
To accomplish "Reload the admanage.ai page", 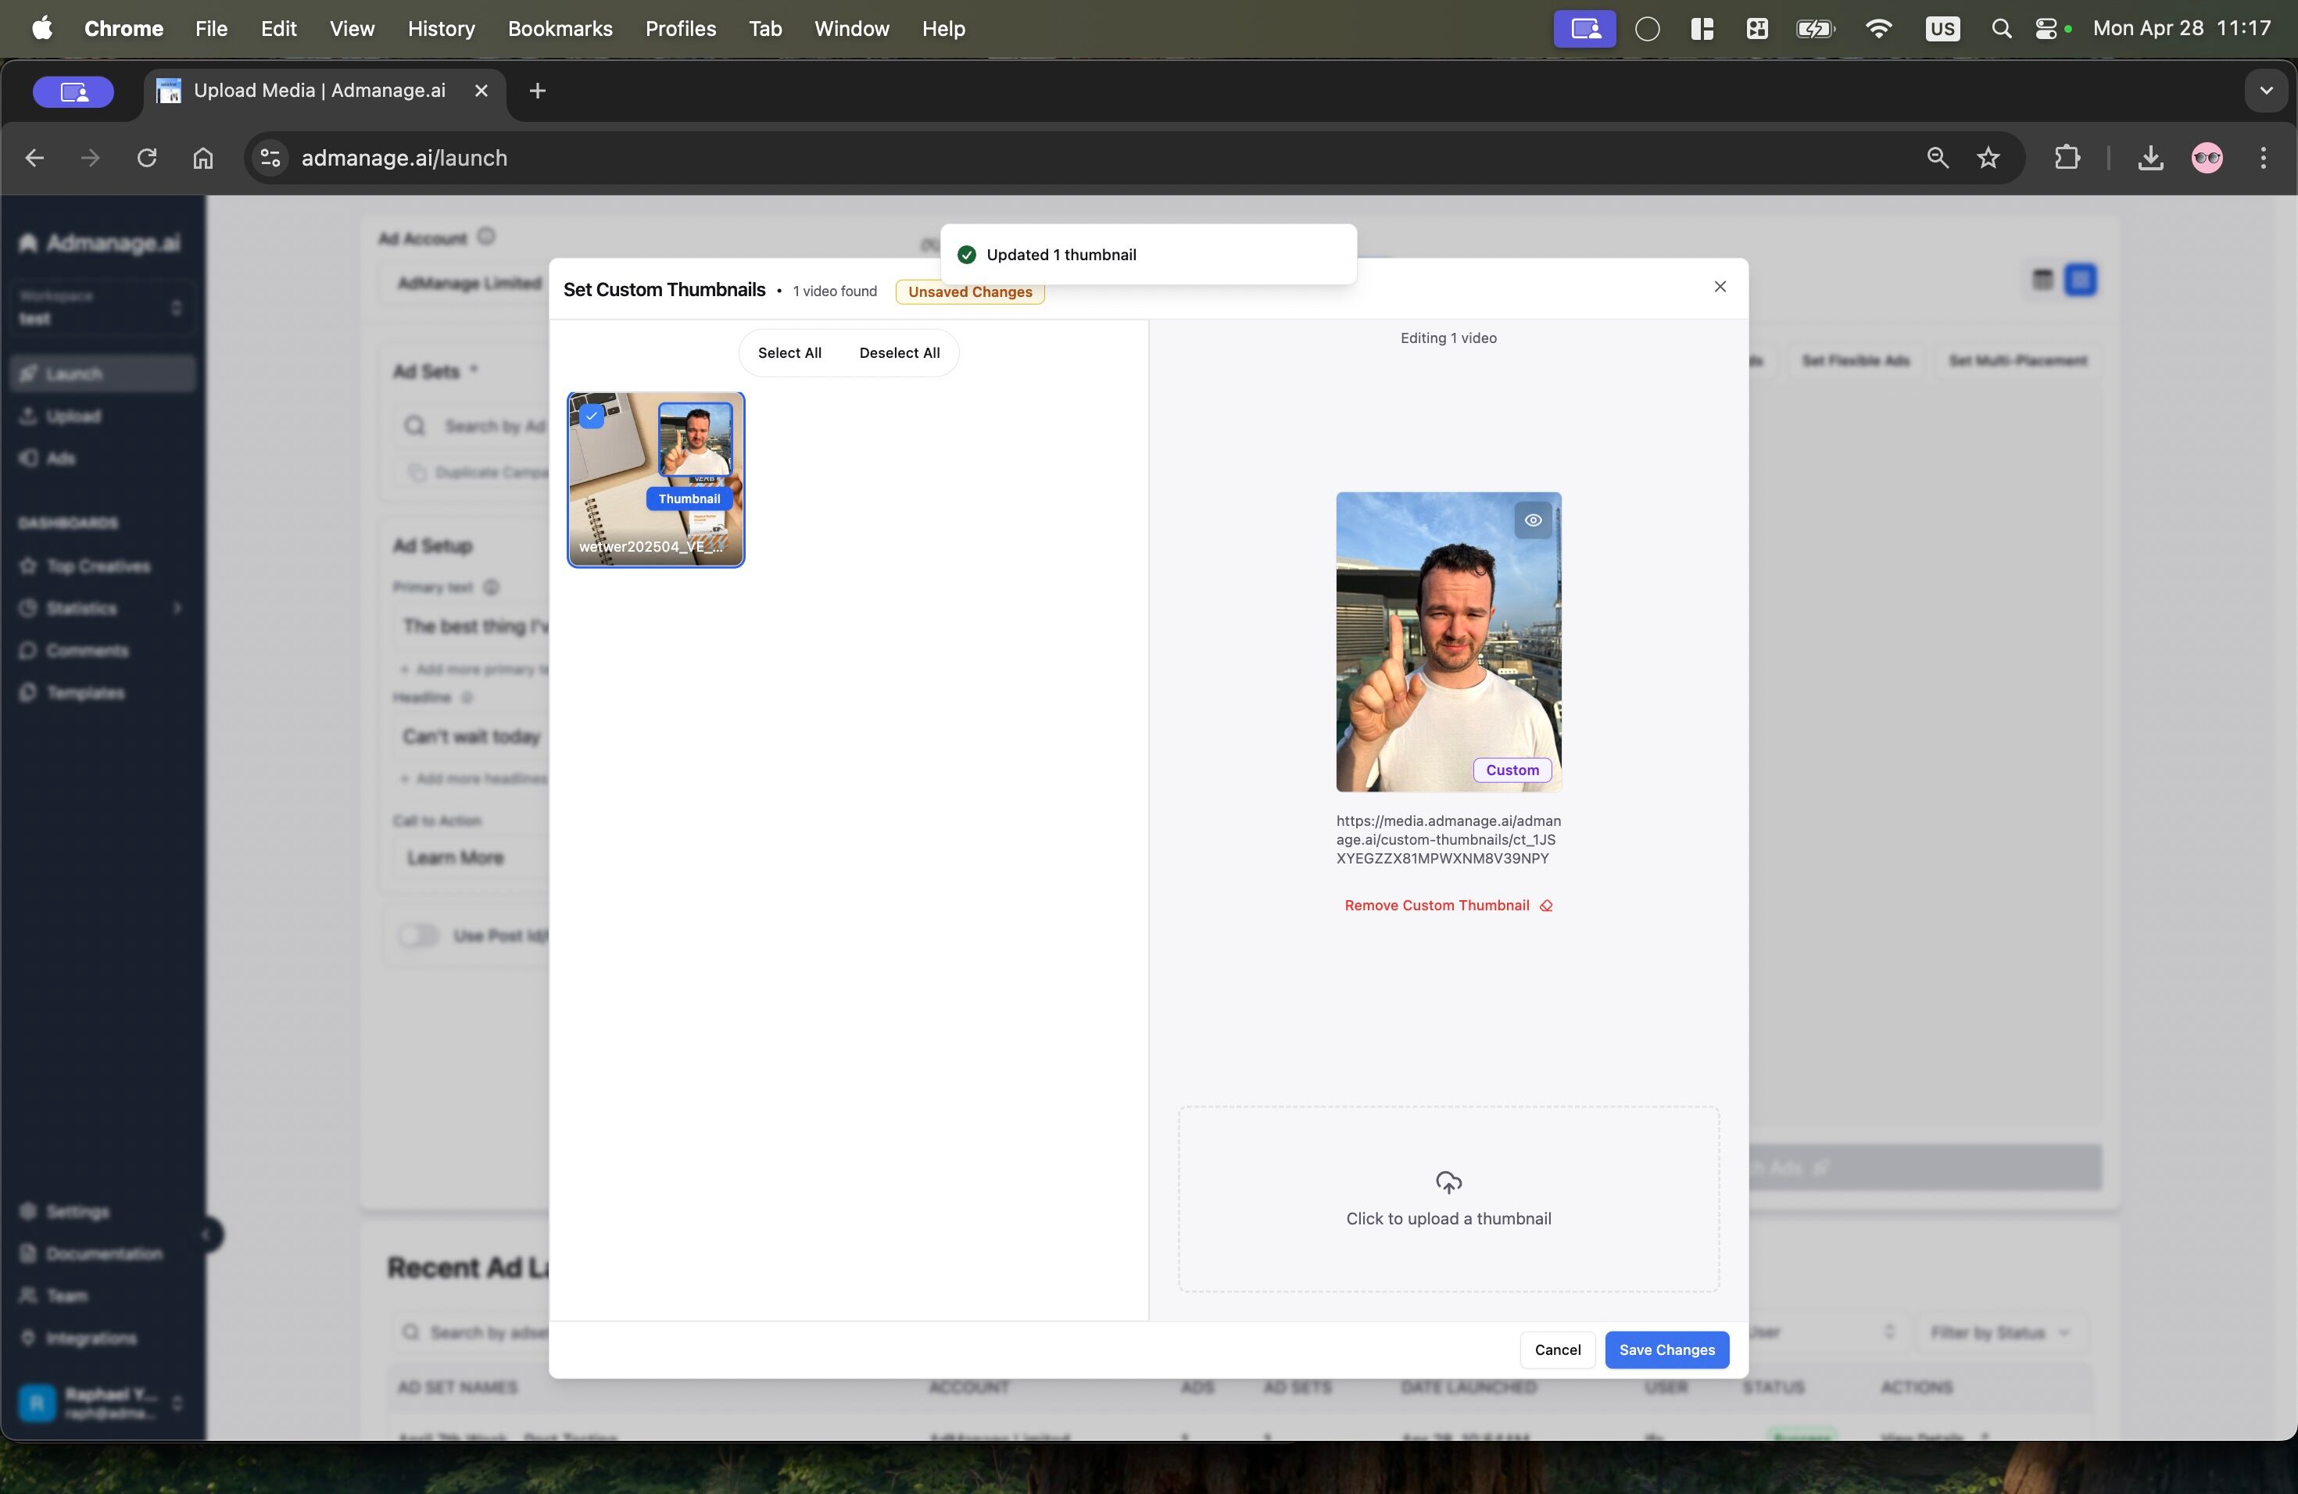I will 147,159.
